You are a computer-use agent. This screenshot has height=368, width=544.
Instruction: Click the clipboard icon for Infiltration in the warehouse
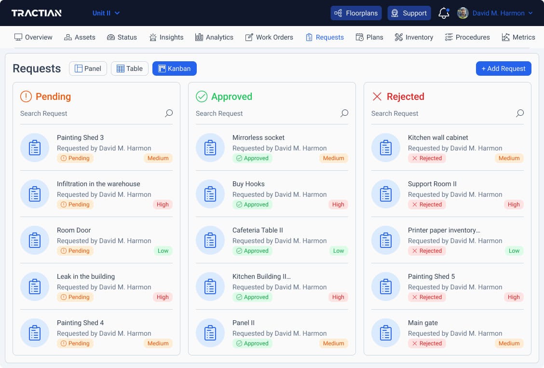point(35,194)
